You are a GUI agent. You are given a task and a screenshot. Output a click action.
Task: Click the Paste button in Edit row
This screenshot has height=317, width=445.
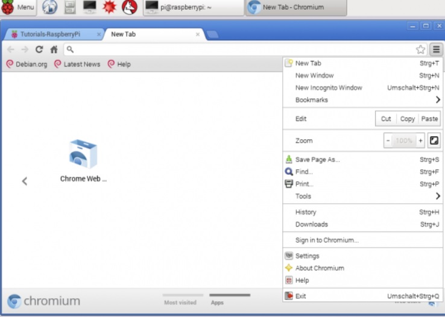tap(429, 119)
